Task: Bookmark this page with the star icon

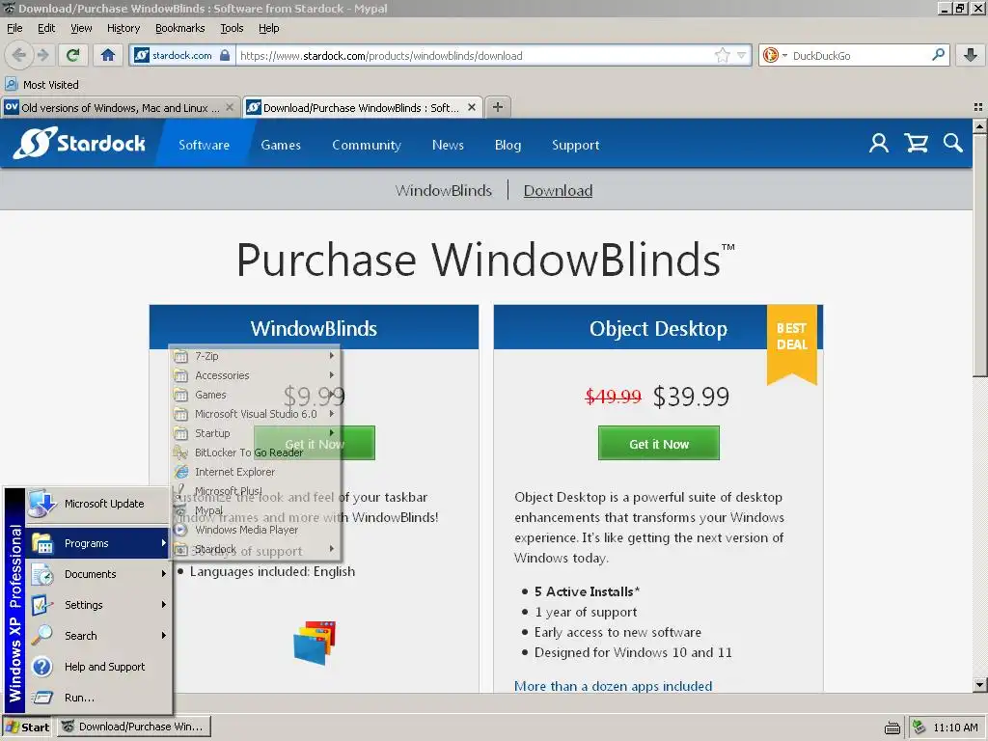Action: point(722,55)
